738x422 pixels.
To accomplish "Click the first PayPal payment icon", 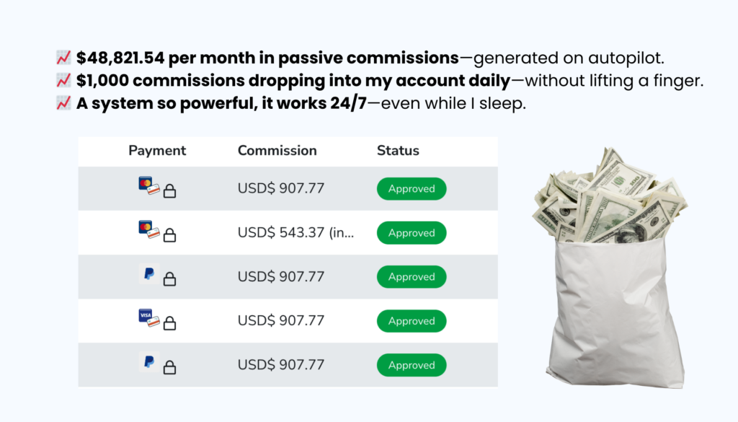I will [x=149, y=273].
